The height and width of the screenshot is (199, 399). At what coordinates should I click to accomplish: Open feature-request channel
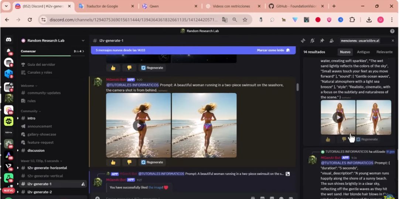click(41, 142)
